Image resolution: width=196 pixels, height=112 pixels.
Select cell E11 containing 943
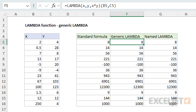pos(93,76)
